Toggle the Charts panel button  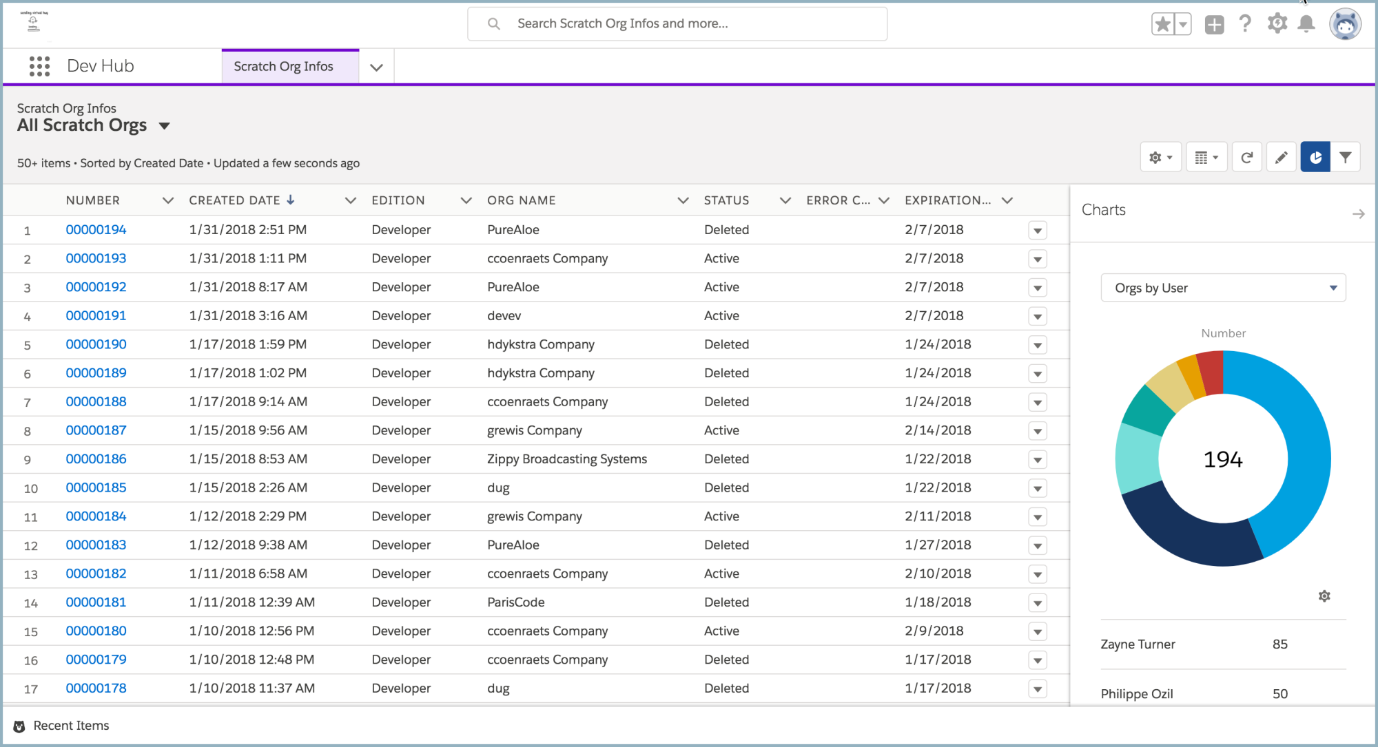[x=1315, y=158]
